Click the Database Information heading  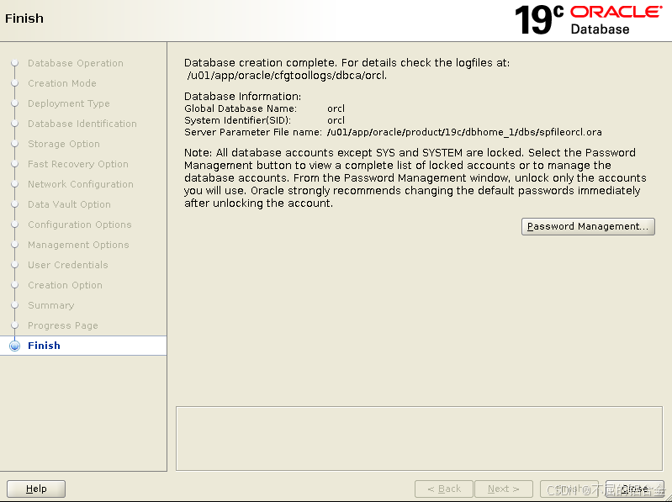[242, 97]
